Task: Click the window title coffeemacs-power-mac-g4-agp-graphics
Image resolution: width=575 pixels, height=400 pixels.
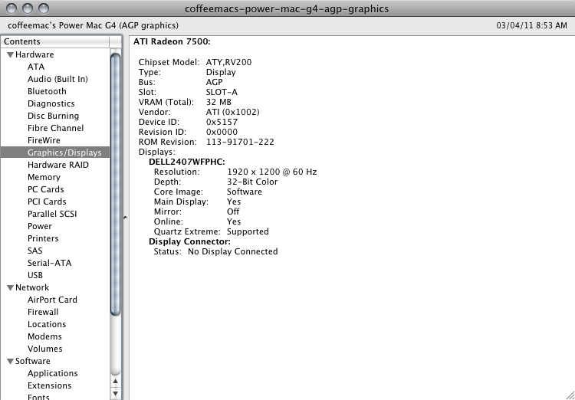Action: point(287,8)
